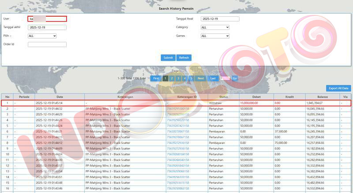Jump to the Last page
The image size is (353, 193).
tap(213, 78)
